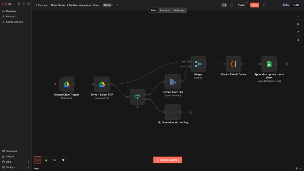
Task: Open the add node plus panel
Action: tap(298, 16)
